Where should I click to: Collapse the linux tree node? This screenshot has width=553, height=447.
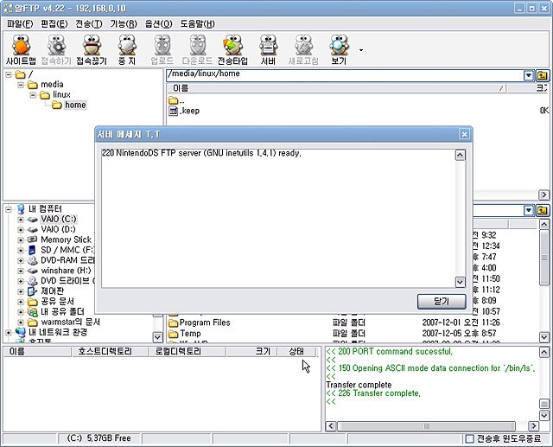33,95
